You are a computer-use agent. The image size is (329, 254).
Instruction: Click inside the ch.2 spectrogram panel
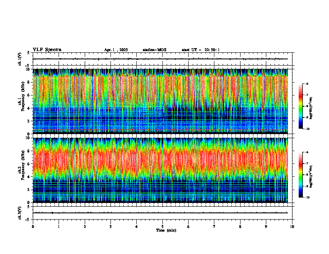pyautogui.click(x=160, y=170)
